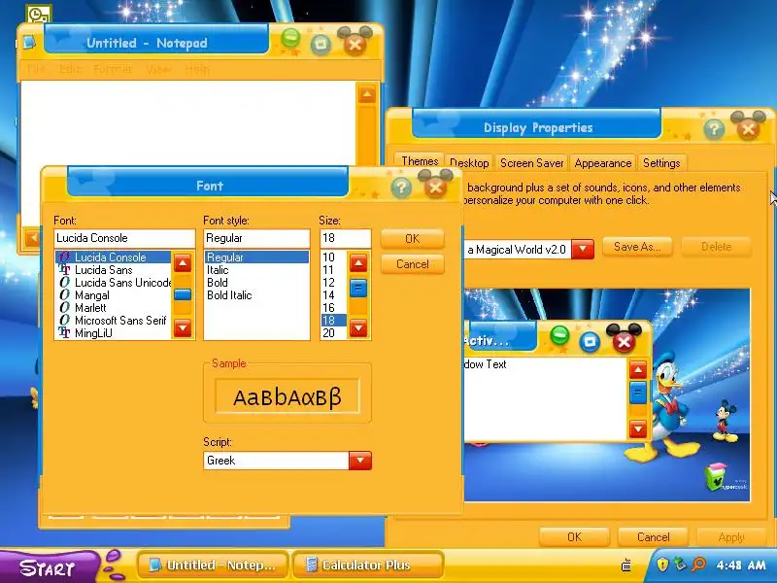Click the help icon in Display Properties window
Viewport: 777px width, 583px height.
click(714, 130)
